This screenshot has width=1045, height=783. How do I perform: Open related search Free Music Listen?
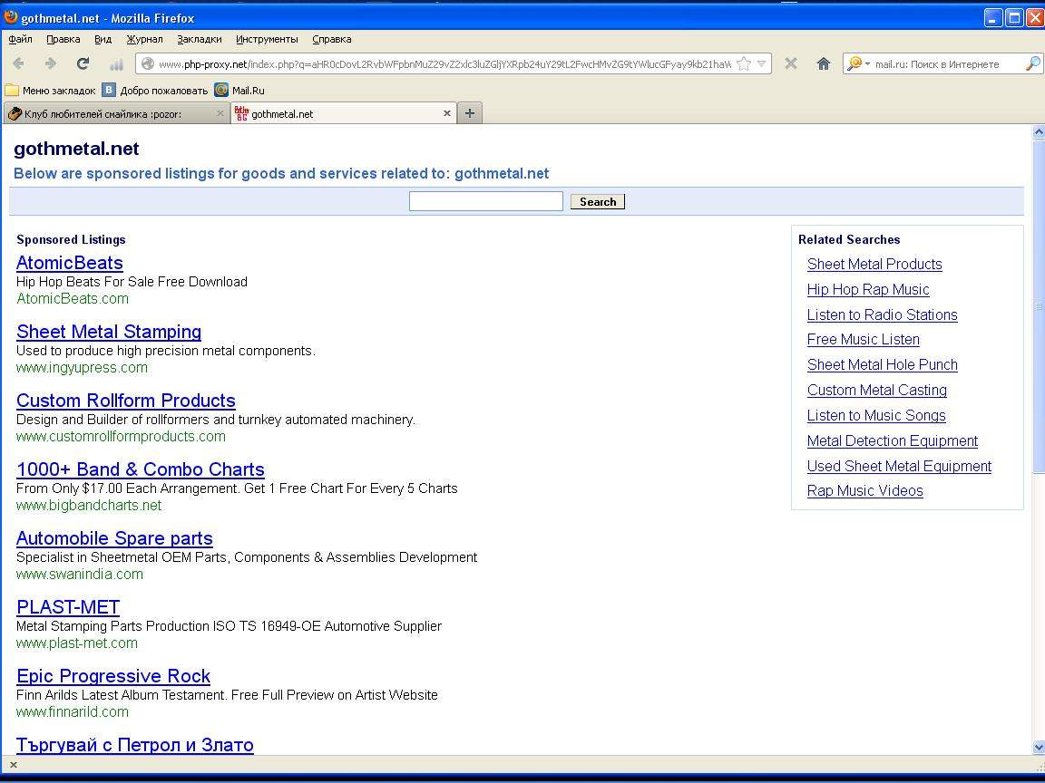tap(863, 340)
